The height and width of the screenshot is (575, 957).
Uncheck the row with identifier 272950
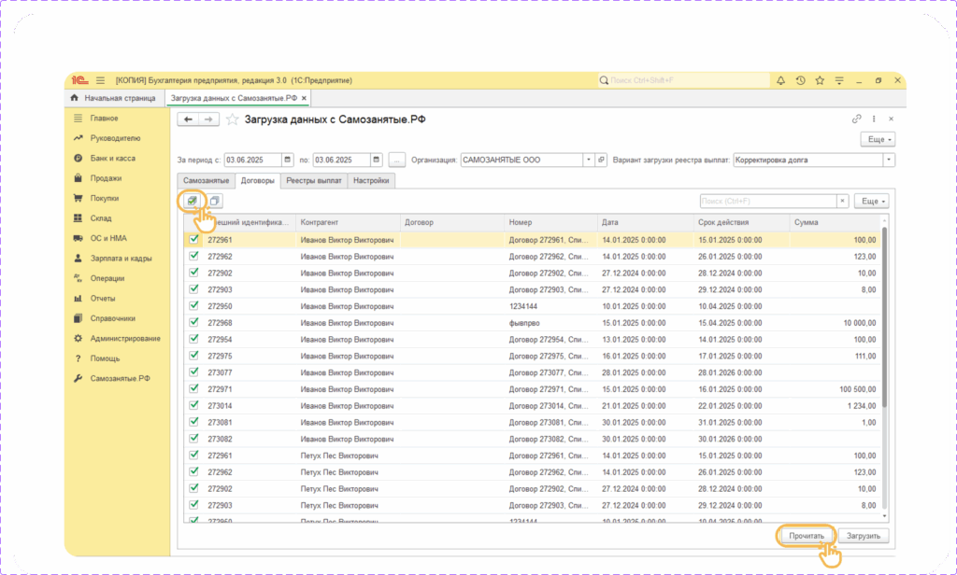click(194, 306)
